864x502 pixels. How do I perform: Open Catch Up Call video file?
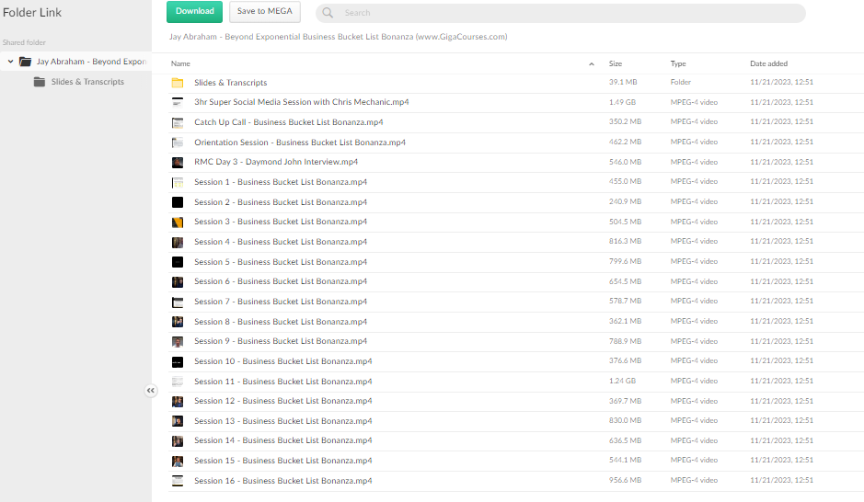tap(288, 122)
